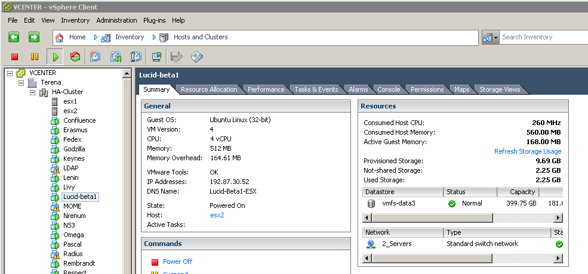Click scroll up arrow of inventory tree
Viewport: 588px width, 274px height.
127,74
